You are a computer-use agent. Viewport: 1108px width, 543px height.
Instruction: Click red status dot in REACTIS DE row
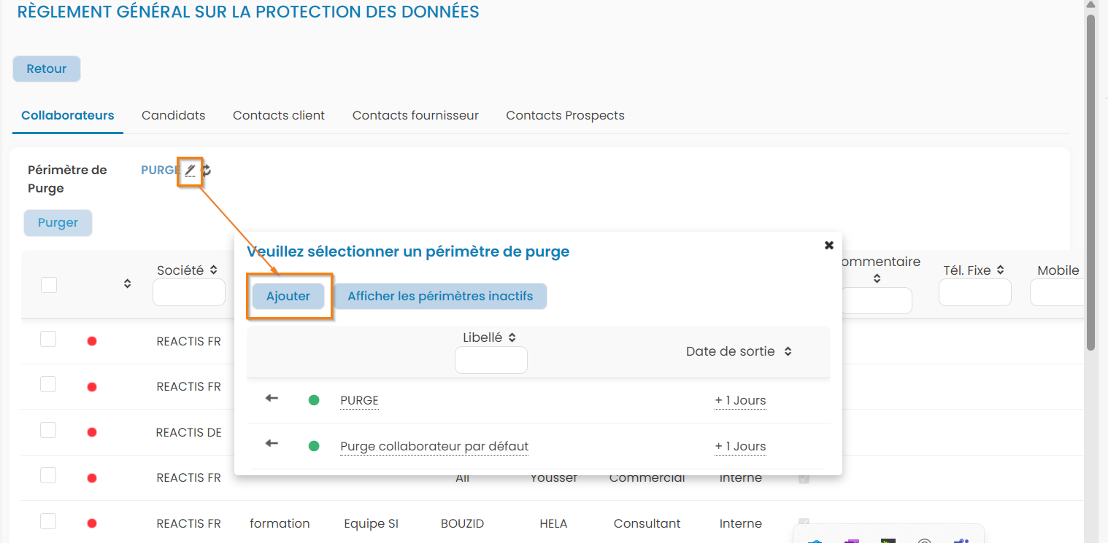point(92,432)
